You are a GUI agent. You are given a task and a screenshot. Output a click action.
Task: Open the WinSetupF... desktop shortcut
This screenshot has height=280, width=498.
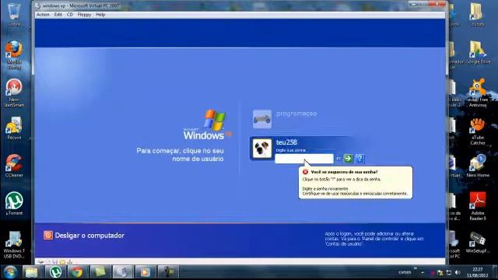point(478,242)
